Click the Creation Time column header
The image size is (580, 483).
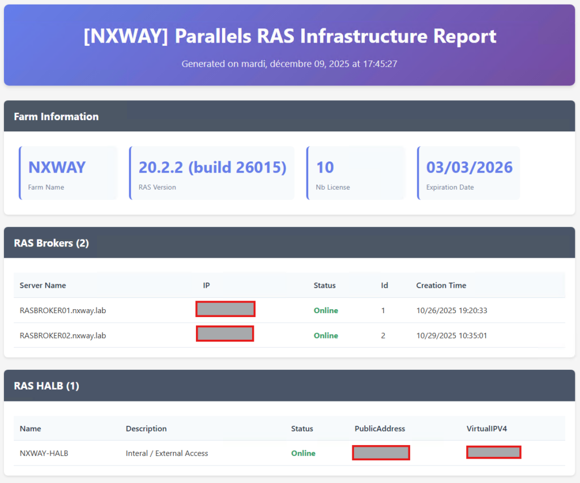[441, 285]
